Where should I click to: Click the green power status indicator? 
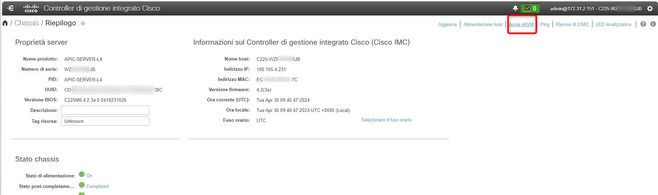pyautogui.click(x=82, y=174)
